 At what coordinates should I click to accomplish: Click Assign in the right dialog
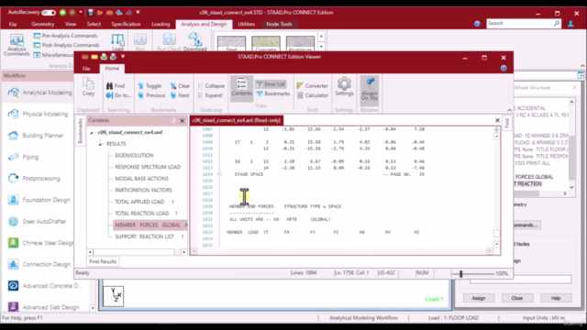coord(479,298)
